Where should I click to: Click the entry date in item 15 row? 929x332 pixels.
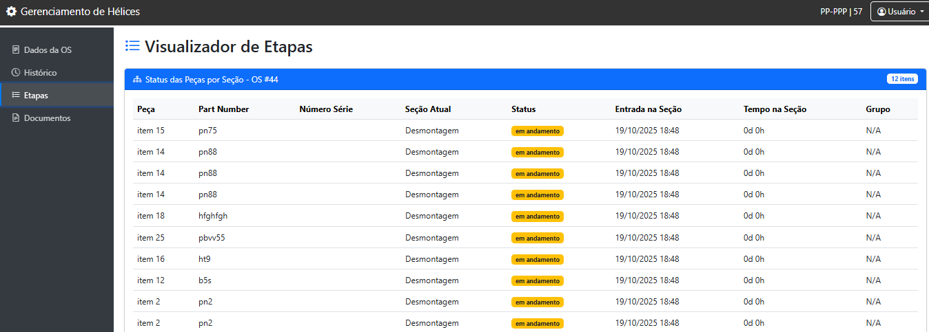647,131
